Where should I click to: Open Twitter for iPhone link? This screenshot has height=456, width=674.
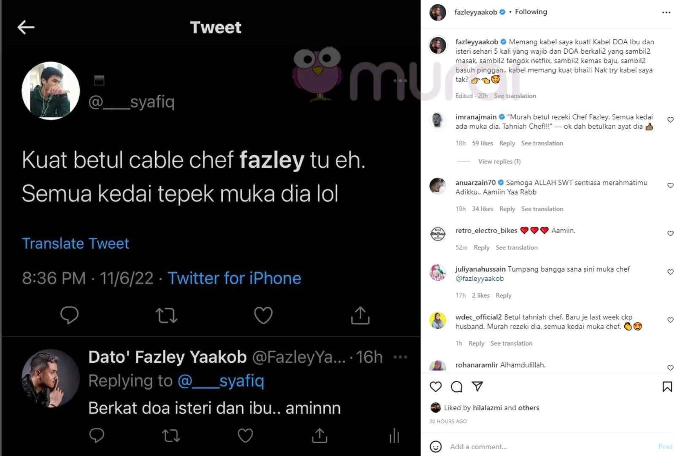tap(235, 279)
